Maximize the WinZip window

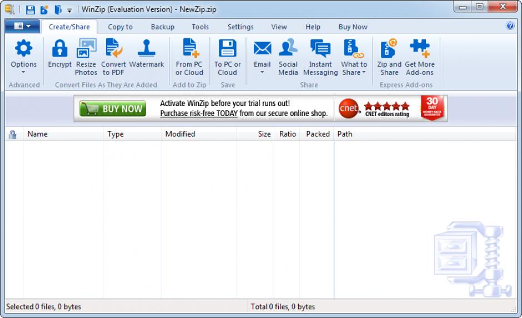pyautogui.click(x=479, y=7)
